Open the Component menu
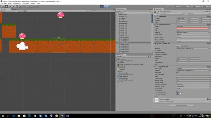Viewport: 211px width, 118px height. [25, 4]
